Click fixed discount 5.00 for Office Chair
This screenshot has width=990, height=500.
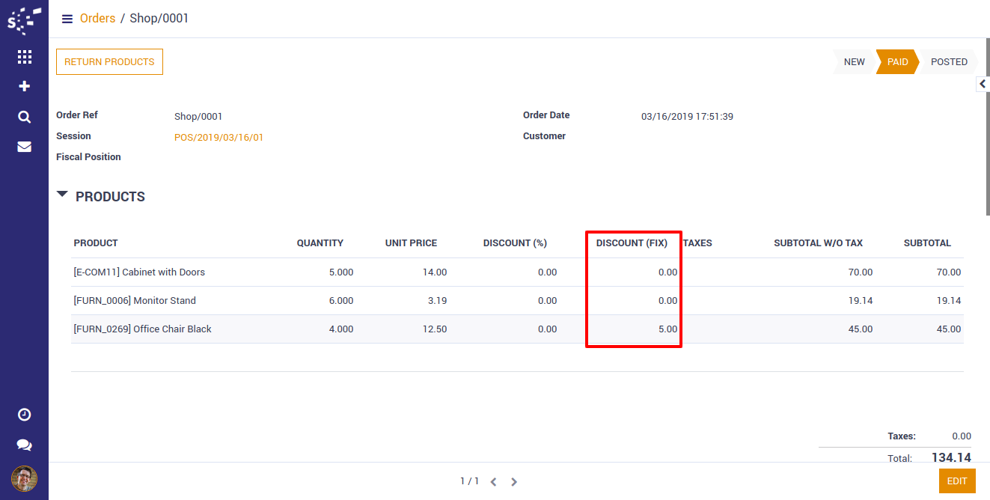[667, 329]
